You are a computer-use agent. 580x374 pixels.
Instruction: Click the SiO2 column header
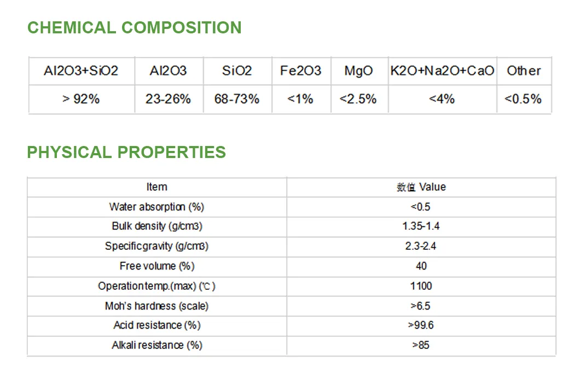pos(237,71)
